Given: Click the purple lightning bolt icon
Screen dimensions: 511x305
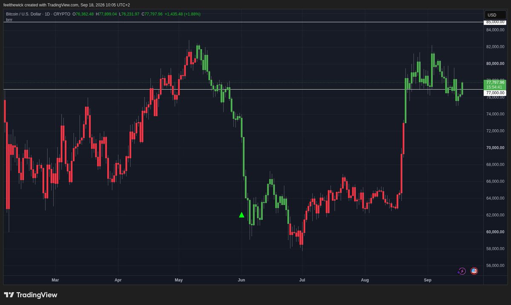Looking at the screenshot, I should coord(462,271).
